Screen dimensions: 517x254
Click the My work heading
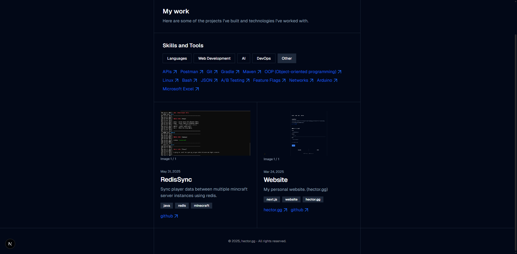click(176, 11)
